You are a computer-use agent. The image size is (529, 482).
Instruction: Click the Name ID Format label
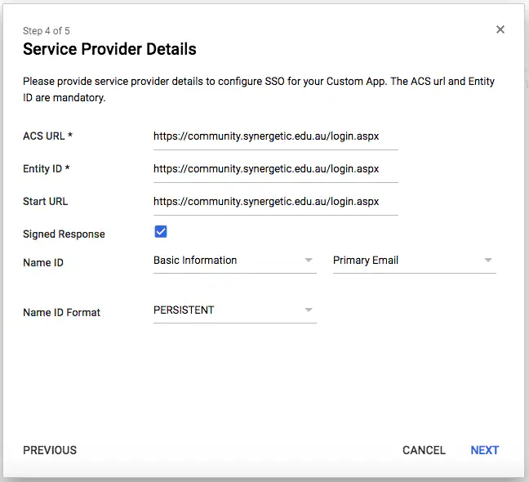(61, 312)
